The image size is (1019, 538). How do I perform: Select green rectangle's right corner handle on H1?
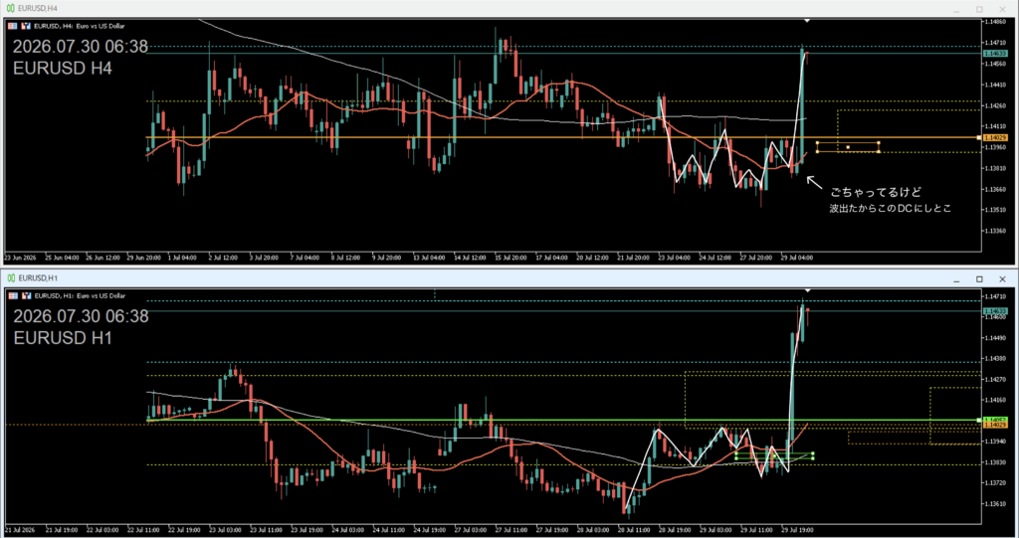pyautogui.click(x=813, y=453)
